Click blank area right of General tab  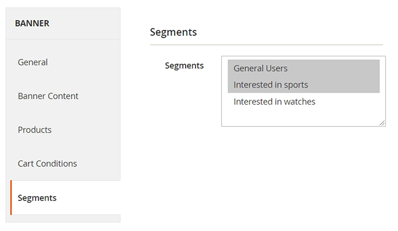pyautogui.click(x=84, y=62)
